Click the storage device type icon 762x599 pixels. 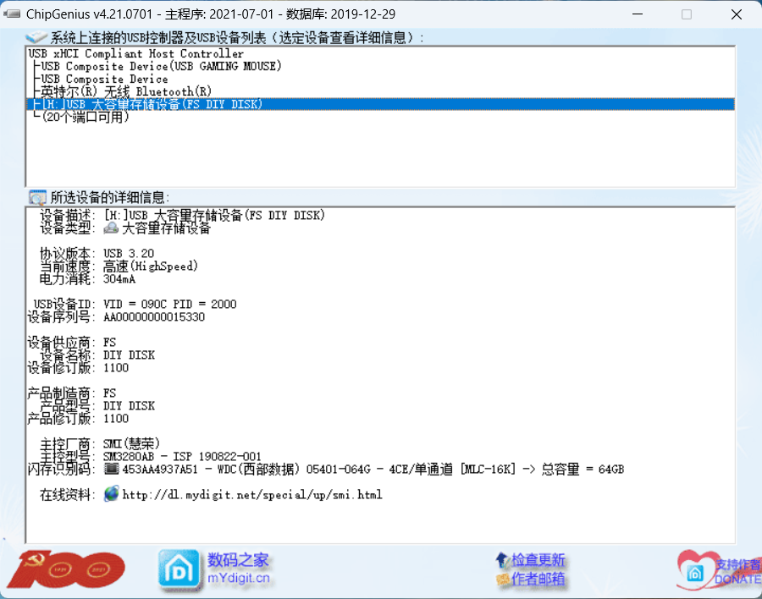(111, 228)
